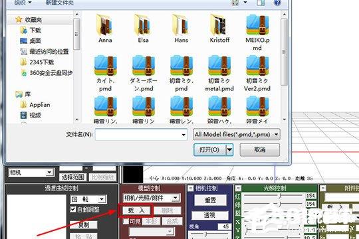Collapse the 光照控制 panel
This screenshot has width=359, height=239.
(238, 189)
